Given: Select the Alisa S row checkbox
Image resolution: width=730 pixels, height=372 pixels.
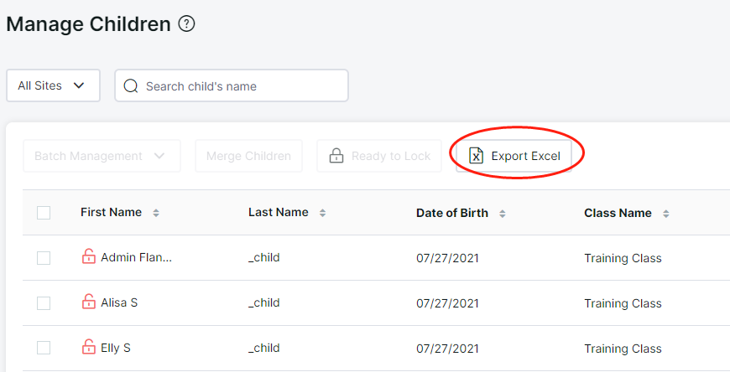Looking at the screenshot, I should click(44, 302).
